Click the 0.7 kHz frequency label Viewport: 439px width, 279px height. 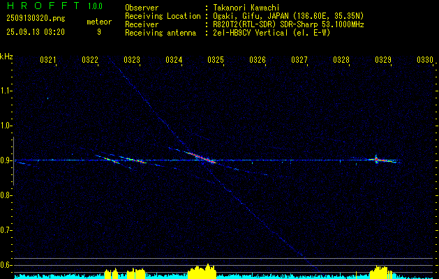6,230
